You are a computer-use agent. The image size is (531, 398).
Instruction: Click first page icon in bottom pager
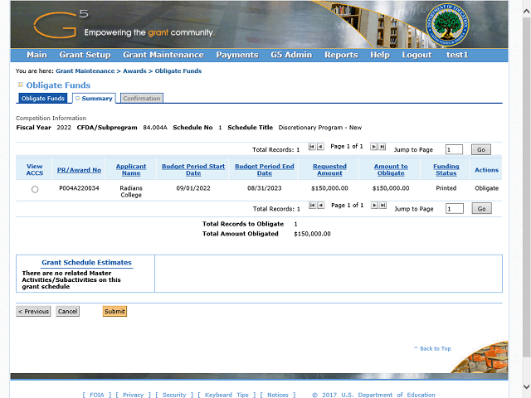(x=312, y=205)
